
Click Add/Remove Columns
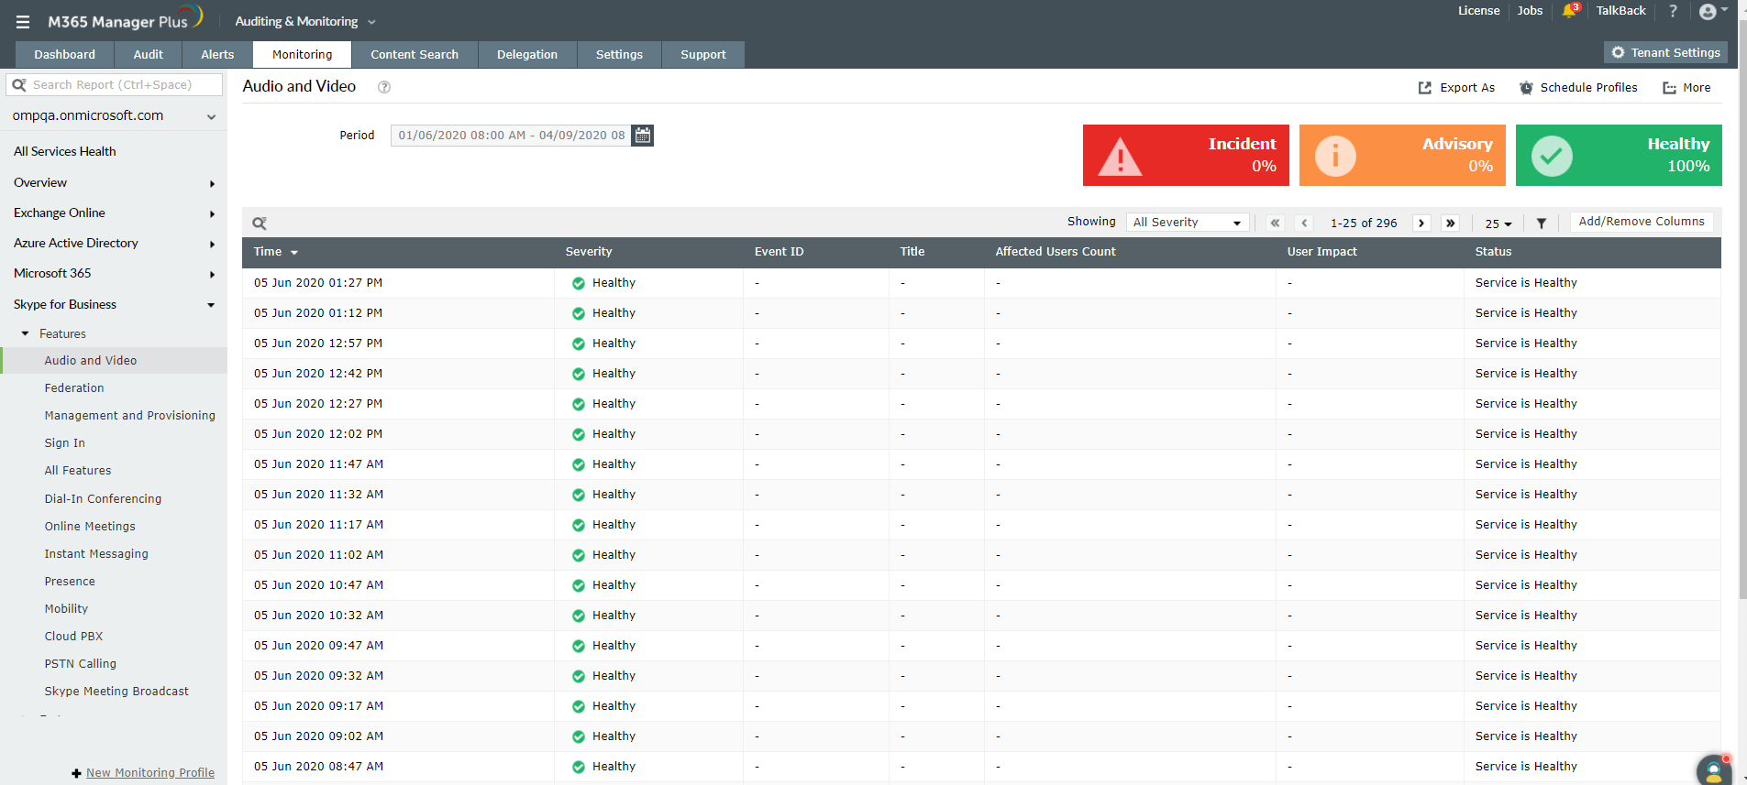point(1642,222)
